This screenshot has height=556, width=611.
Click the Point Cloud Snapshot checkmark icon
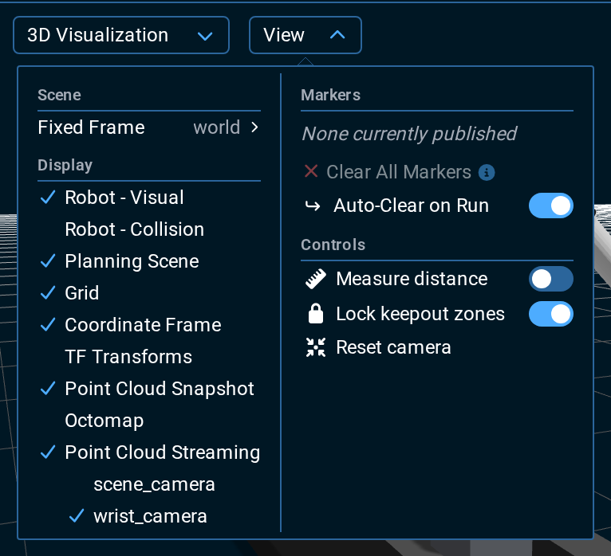[x=48, y=389]
